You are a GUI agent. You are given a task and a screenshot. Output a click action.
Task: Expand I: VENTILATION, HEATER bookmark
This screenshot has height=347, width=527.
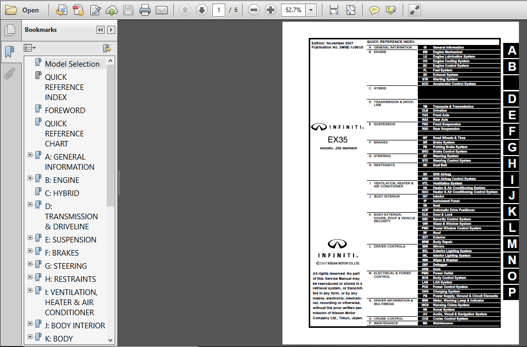tap(30, 290)
